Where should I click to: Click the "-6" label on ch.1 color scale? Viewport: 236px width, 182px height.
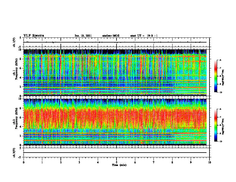tap(220, 60)
